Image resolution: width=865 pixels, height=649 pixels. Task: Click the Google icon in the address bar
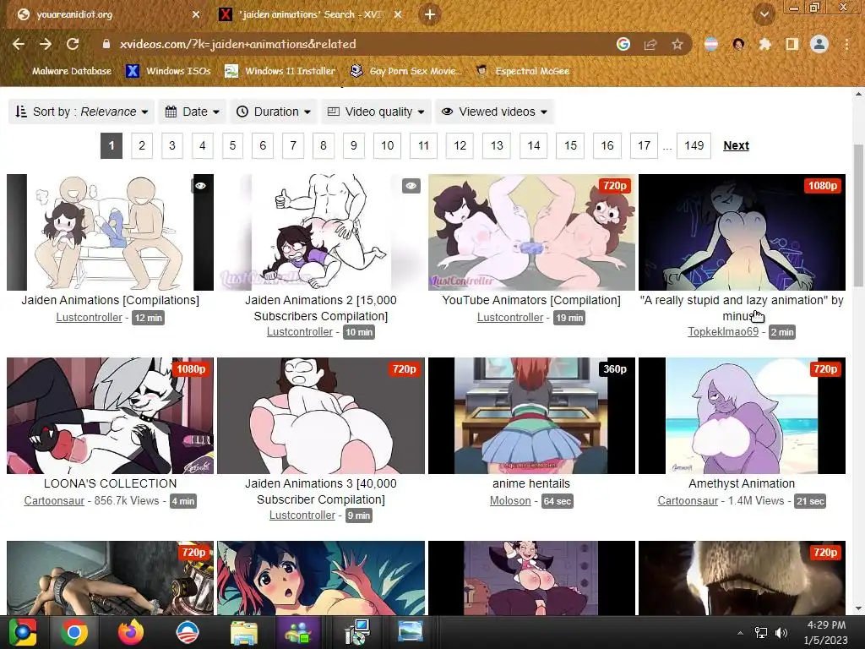(623, 44)
